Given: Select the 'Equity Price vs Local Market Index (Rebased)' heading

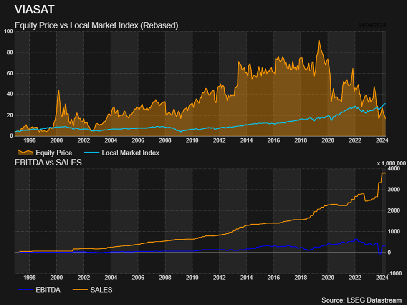Looking at the screenshot, I should pos(96,25).
